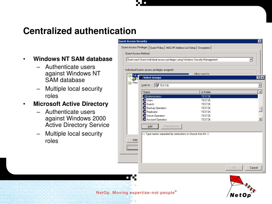Click TEST2K folder cell in Users row

pyautogui.click(x=206, y=100)
